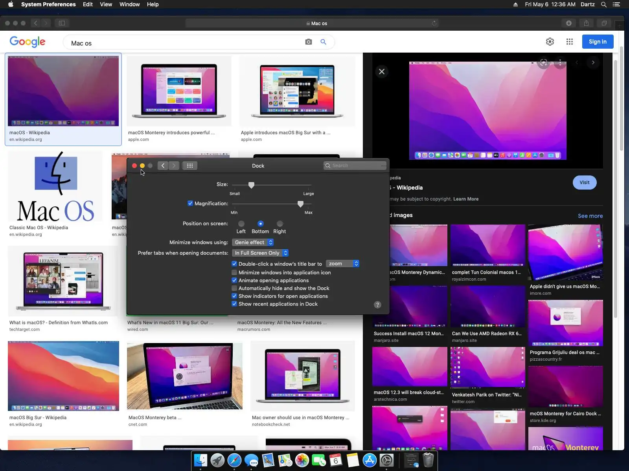
Task: Open the Learn More copyright link
Action: coord(466,199)
